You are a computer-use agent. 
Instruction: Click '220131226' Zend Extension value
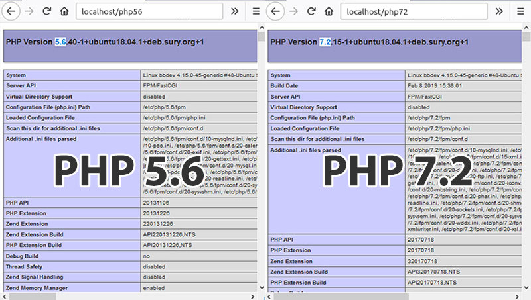coord(158,224)
